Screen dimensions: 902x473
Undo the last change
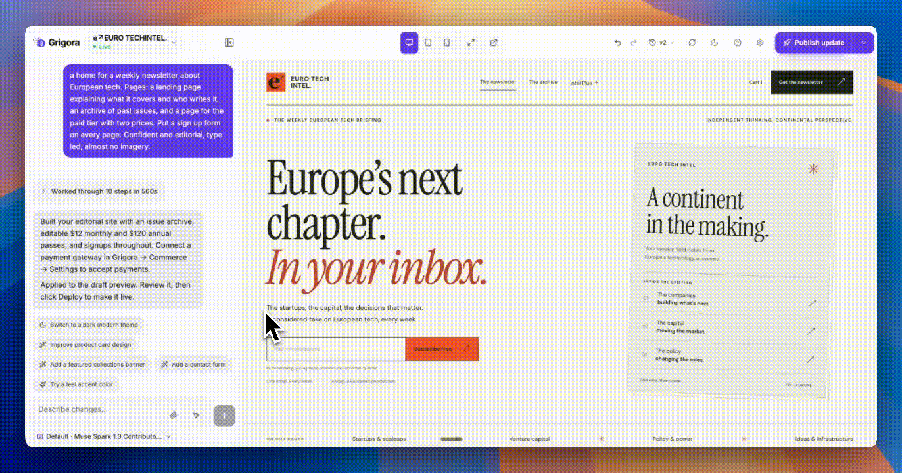point(618,43)
